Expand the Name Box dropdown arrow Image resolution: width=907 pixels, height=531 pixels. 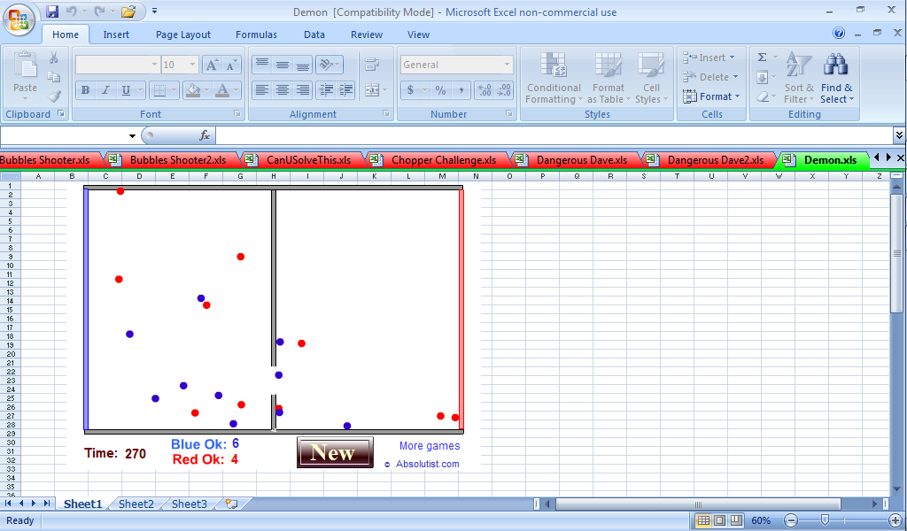(133, 135)
